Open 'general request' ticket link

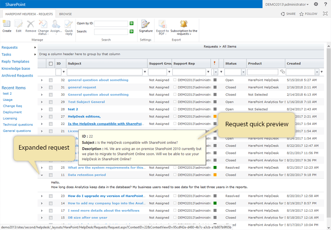pyautogui.click(x=82, y=88)
